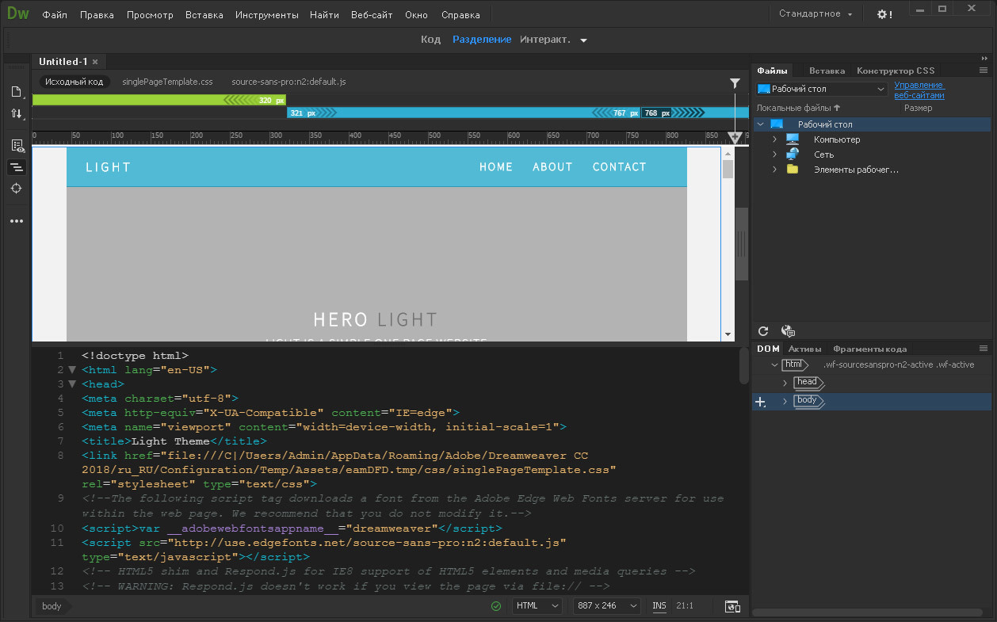Switch to Код view
The height and width of the screenshot is (622, 997).
click(430, 40)
